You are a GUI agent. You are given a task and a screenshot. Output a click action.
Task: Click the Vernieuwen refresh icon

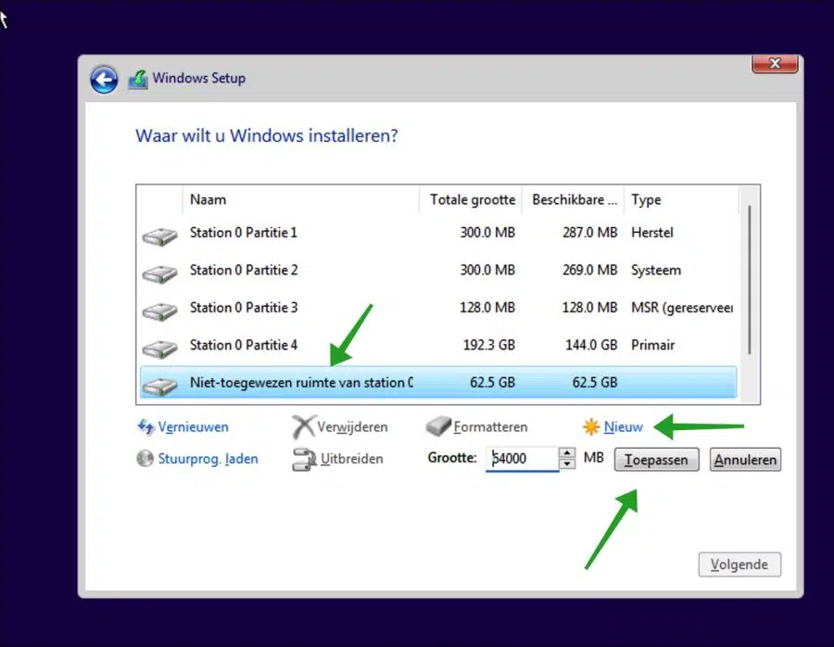145,426
